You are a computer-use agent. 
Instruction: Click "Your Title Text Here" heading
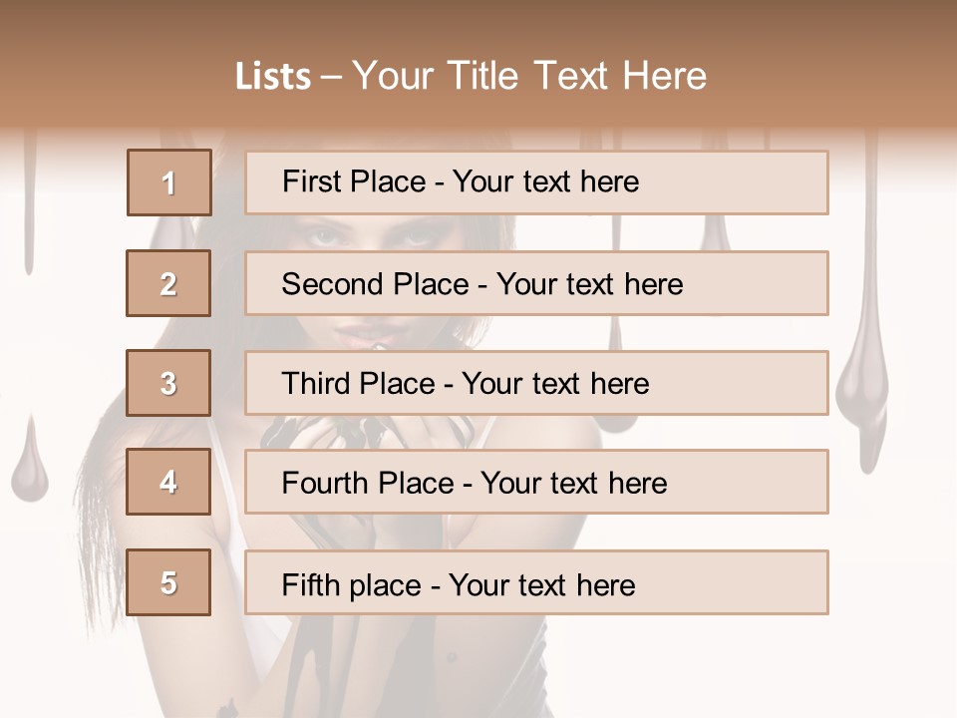(x=529, y=76)
